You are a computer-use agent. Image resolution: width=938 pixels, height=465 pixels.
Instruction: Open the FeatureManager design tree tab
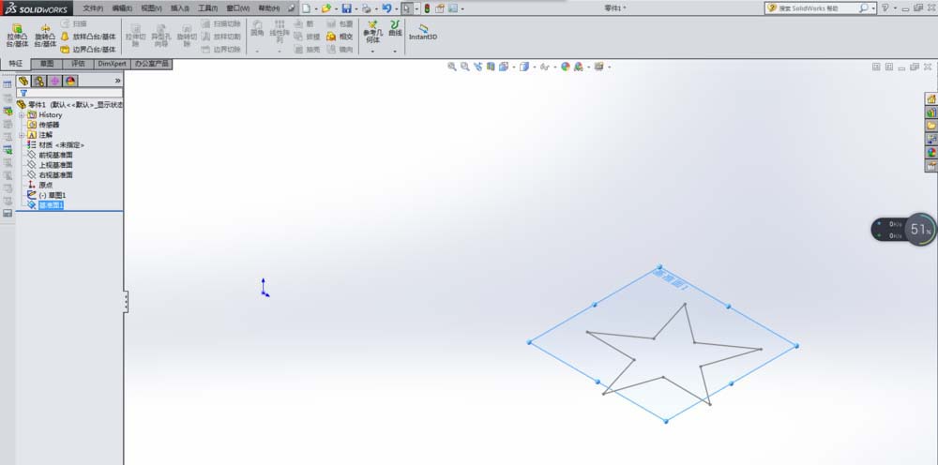[x=23, y=81]
